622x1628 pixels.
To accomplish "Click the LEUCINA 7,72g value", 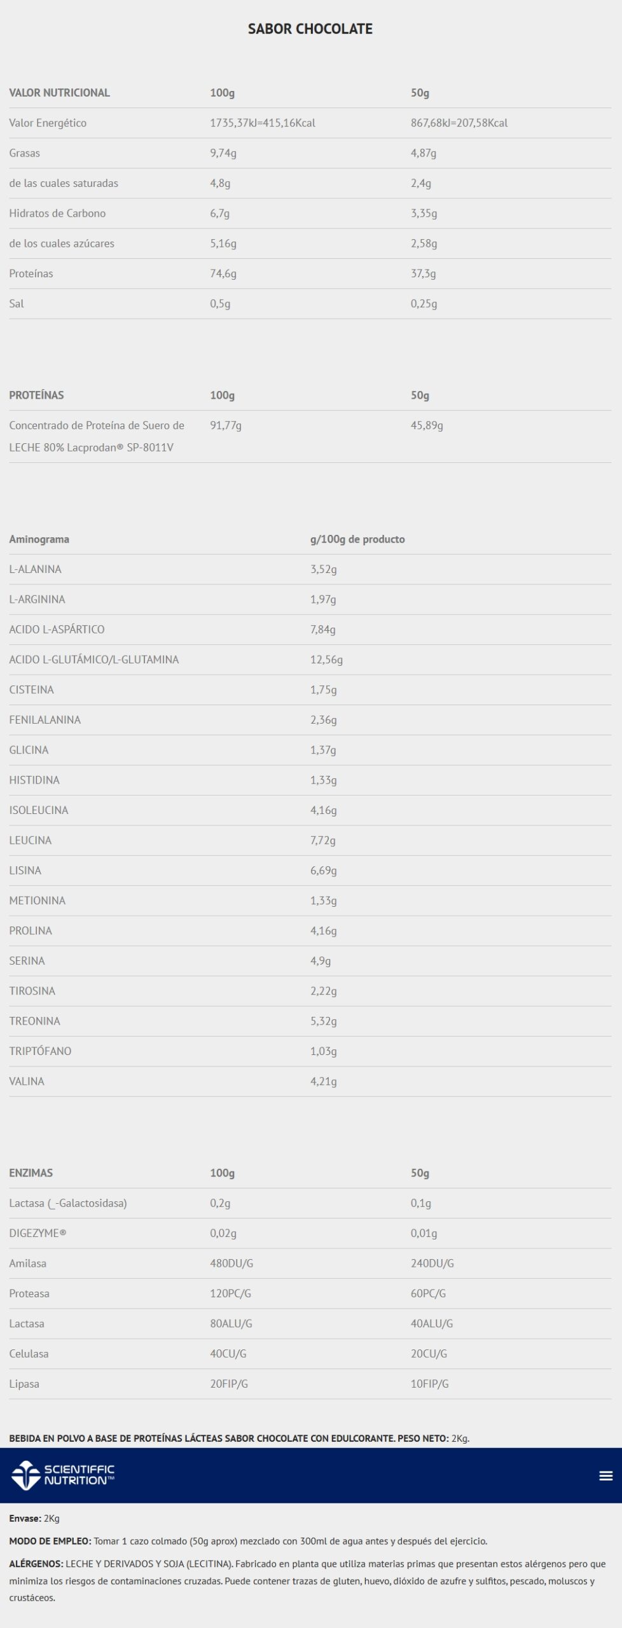I will coord(323,840).
